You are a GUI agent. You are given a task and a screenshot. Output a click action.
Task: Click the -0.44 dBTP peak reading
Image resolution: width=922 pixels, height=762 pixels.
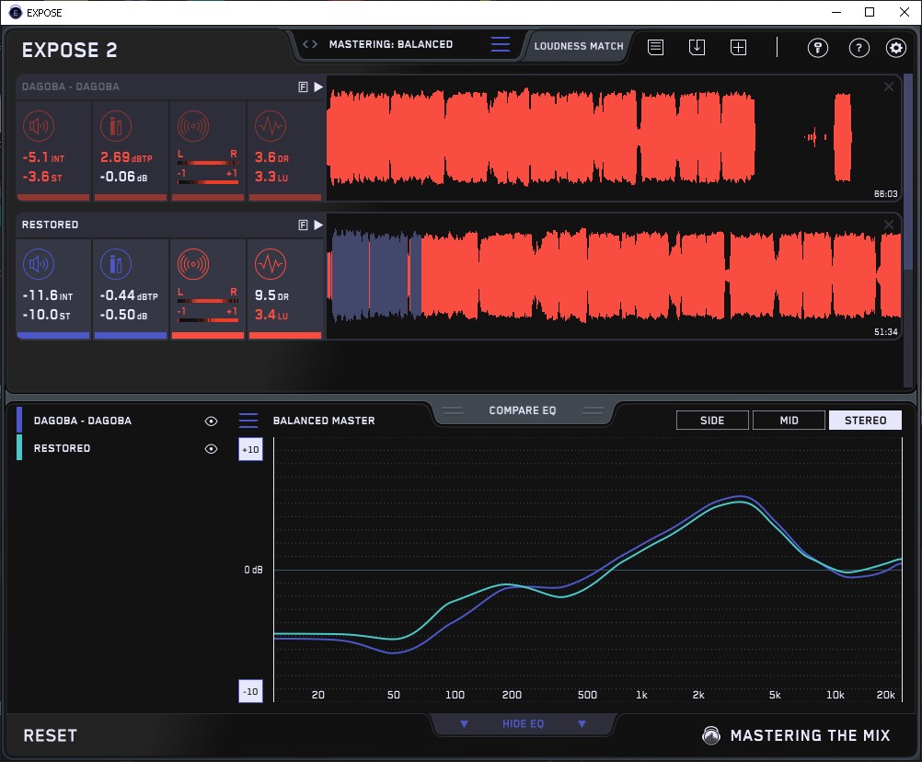tap(129, 295)
